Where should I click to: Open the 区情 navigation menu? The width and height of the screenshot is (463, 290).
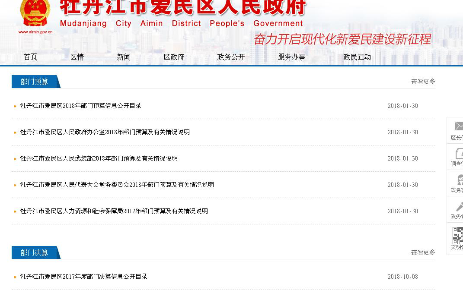77,57
